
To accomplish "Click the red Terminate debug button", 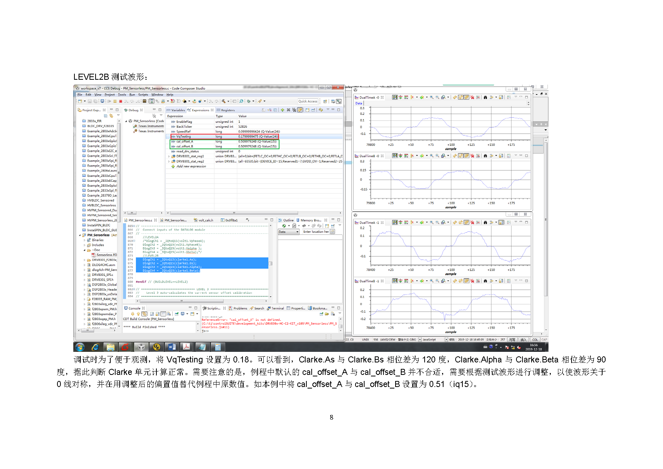I will pyautogui.click(x=121, y=101).
